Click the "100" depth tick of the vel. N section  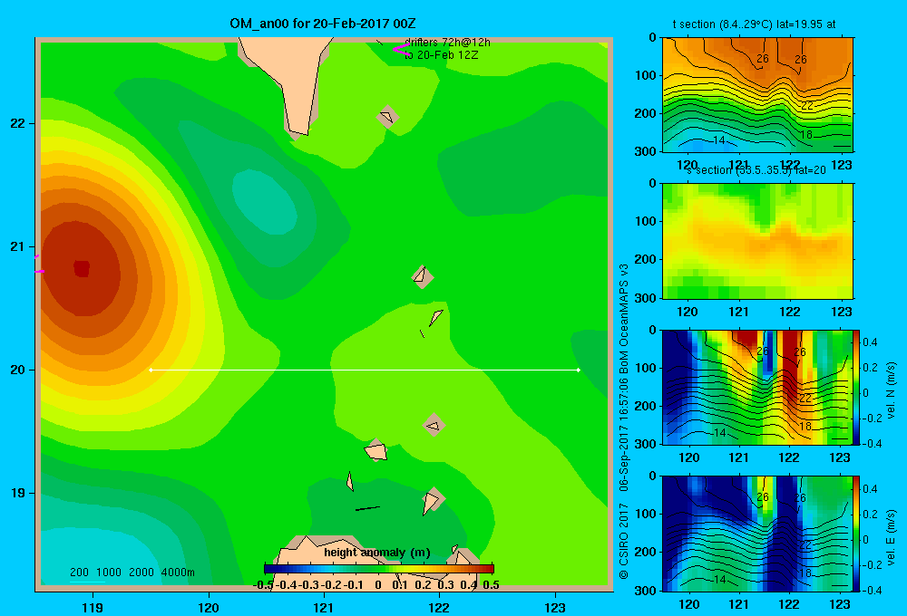(646, 368)
